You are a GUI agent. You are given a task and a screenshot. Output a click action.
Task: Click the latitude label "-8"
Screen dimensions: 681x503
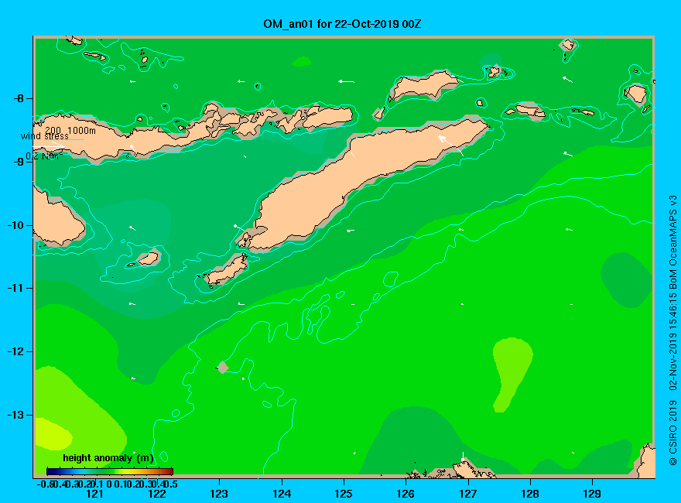(x=19, y=98)
